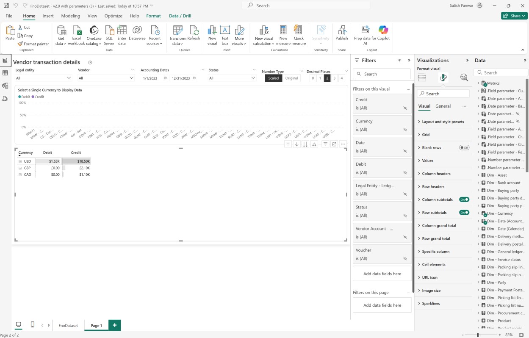This screenshot has height=338, width=529.
Task: Turn off Row subtotals toggle
Action: [464, 213]
